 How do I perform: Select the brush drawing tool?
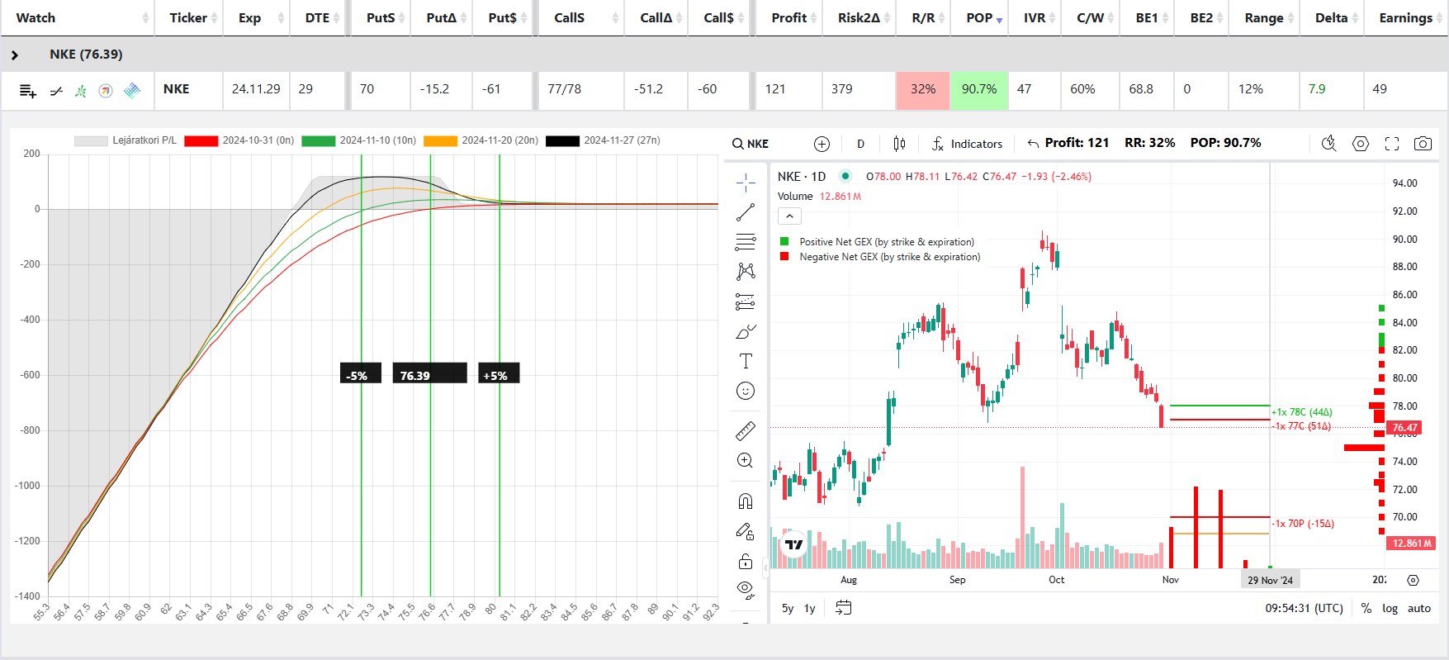746,331
